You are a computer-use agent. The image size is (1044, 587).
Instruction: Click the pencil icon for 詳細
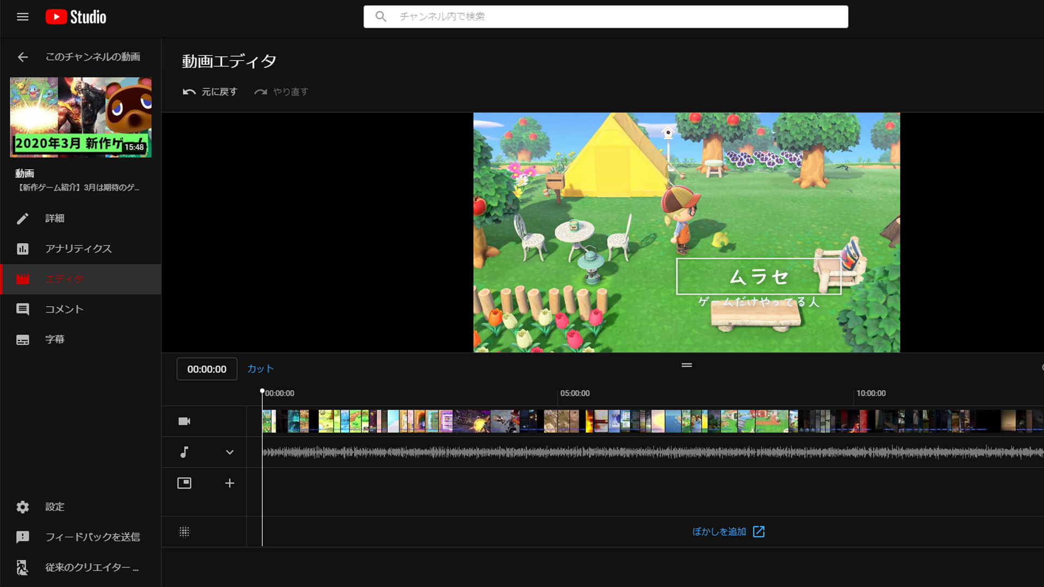[22, 218]
